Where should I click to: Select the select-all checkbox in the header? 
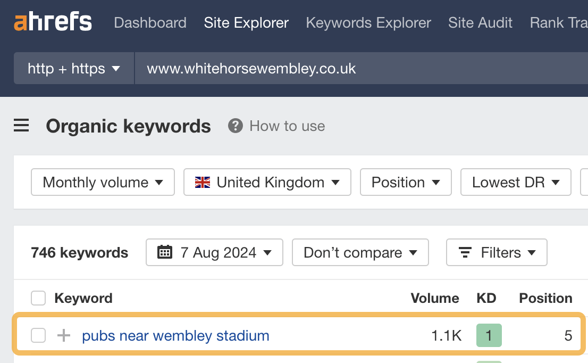[38, 298]
